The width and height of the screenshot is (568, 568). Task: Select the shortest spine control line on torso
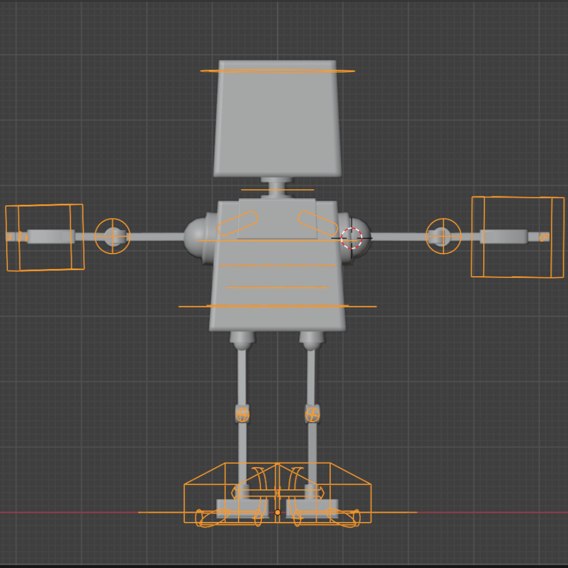[277, 287]
